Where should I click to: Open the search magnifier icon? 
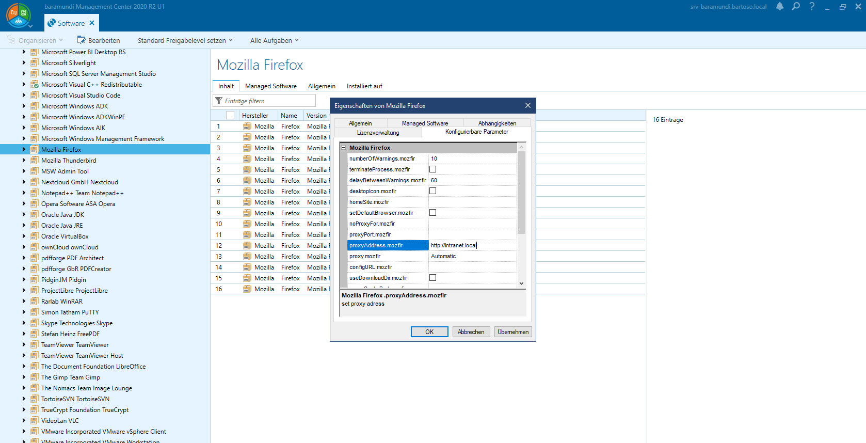796,7
